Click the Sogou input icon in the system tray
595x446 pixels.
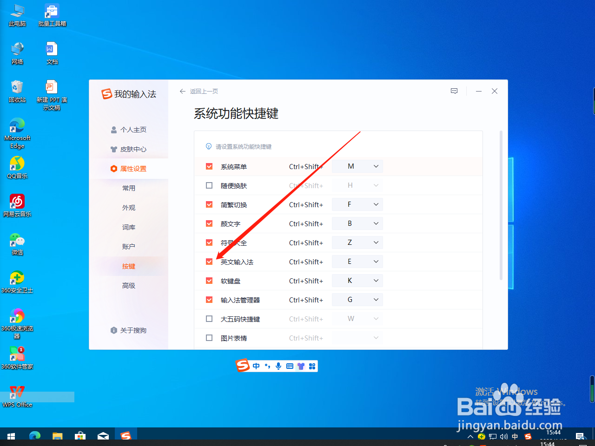click(x=528, y=437)
